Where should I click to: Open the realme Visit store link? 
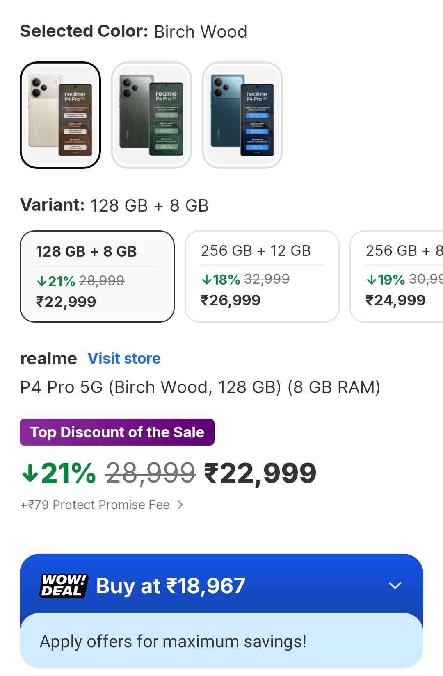[124, 358]
